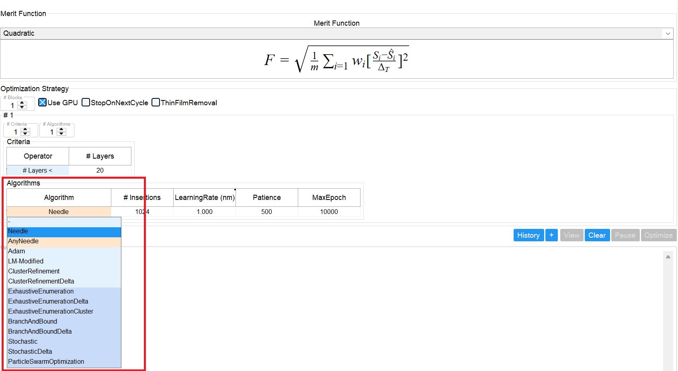Enable the StopOnNextCycle checkbox
The image size is (678, 371).
click(x=86, y=102)
